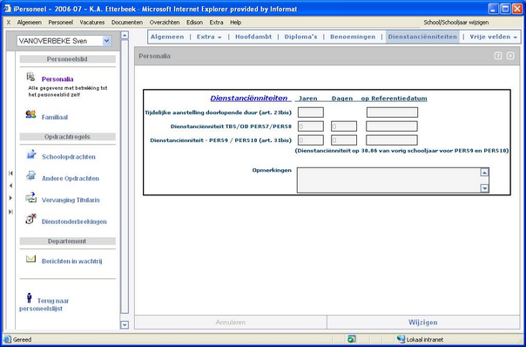Open the Berichten in wachtrij link
Screen dimensions: 526x347
tap(71, 262)
